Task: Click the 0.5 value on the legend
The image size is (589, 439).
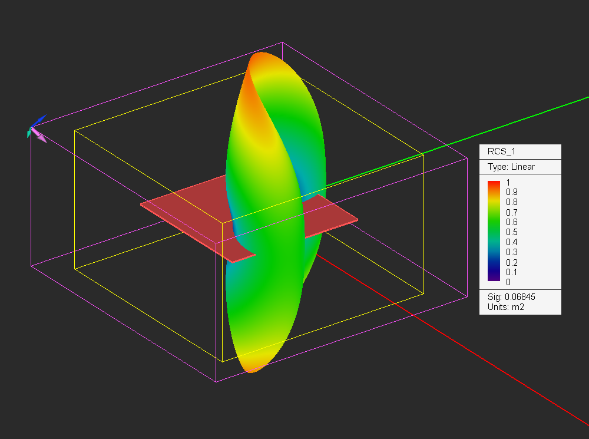Action: tap(512, 232)
